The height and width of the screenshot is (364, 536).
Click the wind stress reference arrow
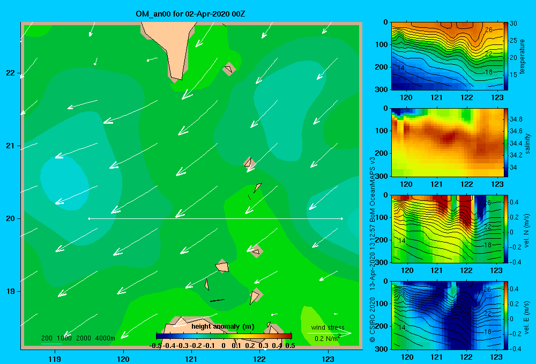[x=330, y=333]
